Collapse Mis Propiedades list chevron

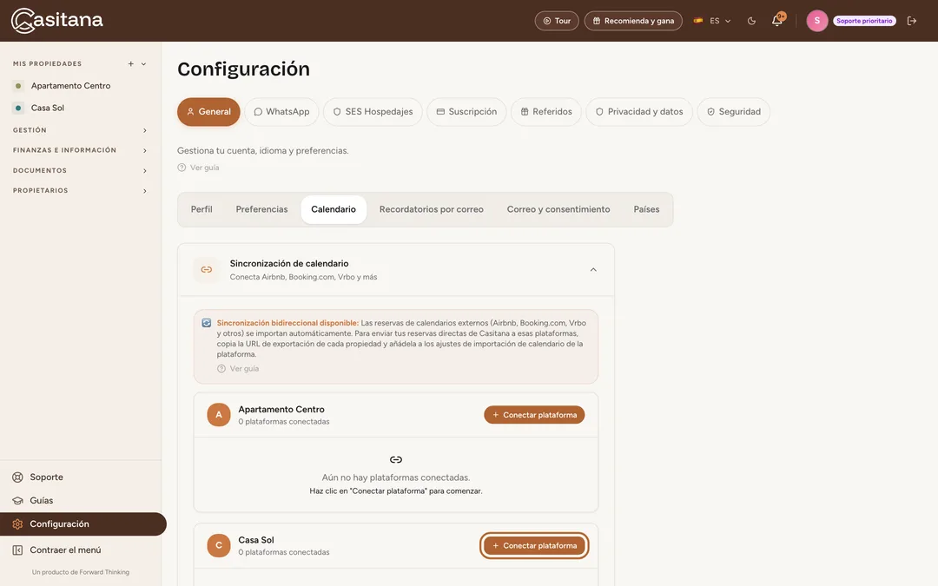(143, 64)
